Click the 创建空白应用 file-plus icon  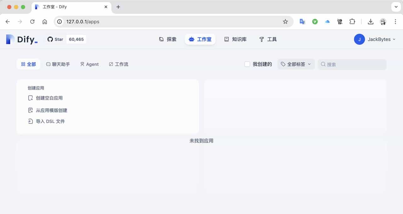[30, 98]
